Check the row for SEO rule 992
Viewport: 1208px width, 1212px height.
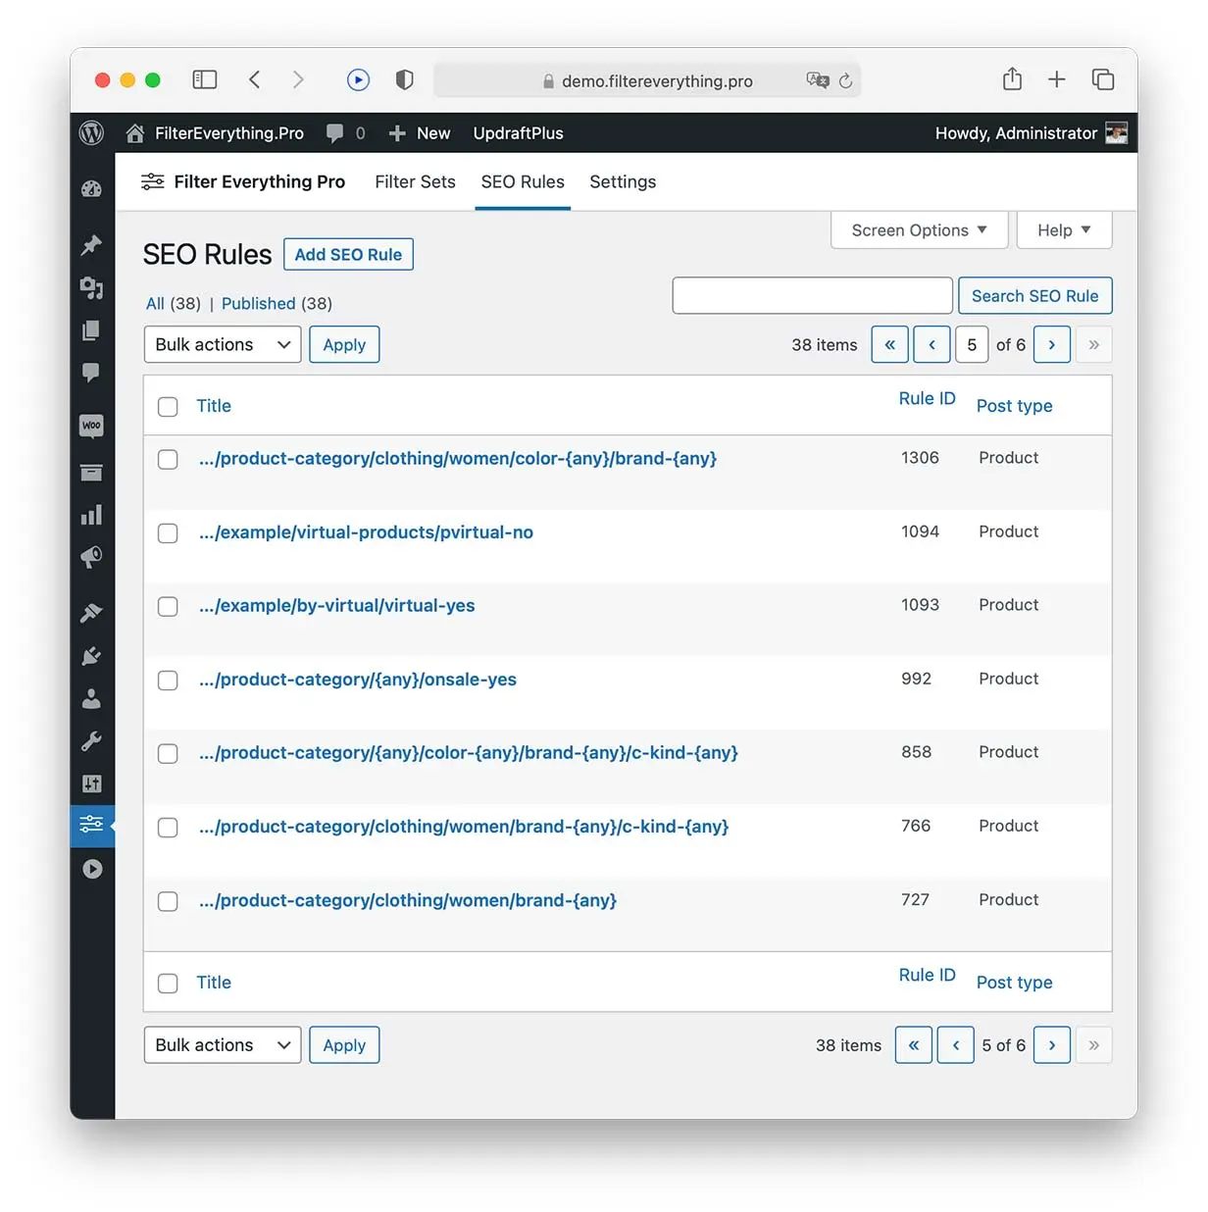[168, 681]
